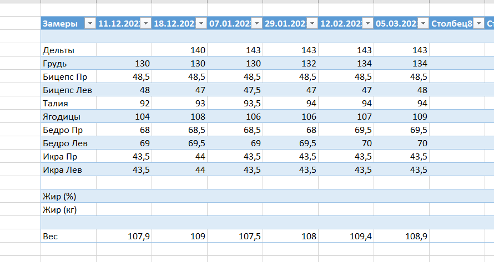The image size is (494, 262).
Task: Select the empty Дельты cell under 11.12
Action: (x=124, y=50)
